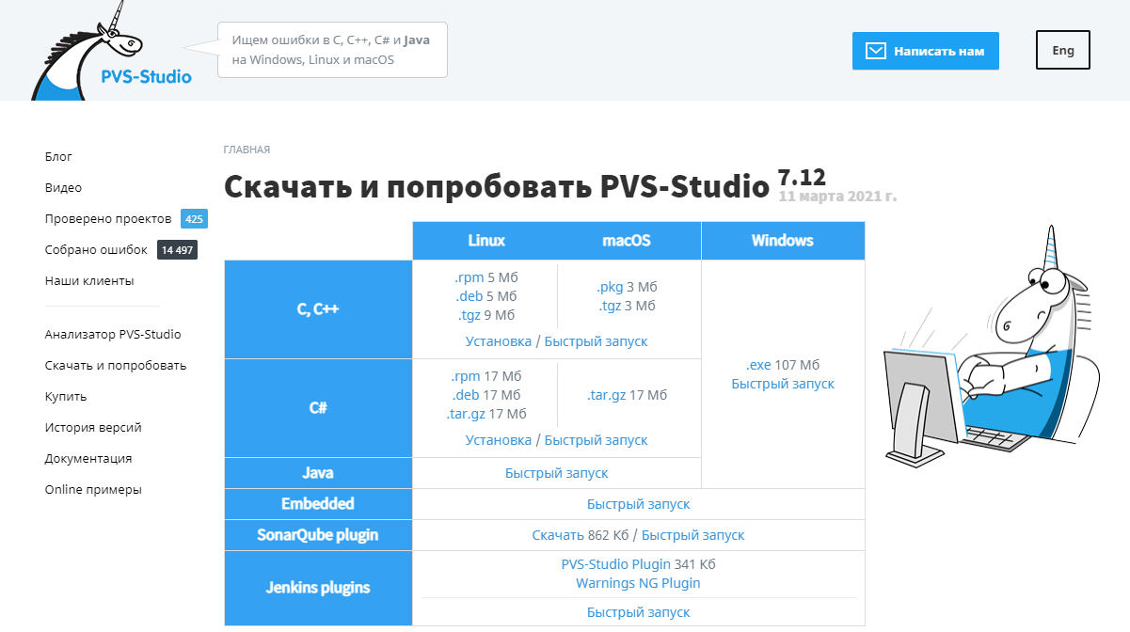Click the SonarQube plugin row header
The image size is (1130, 632).
pos(318,535)
